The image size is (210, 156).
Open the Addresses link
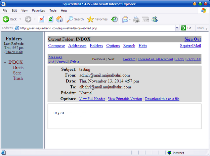pyautogui.click(x=77, y=46)
